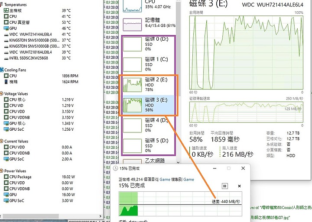Select the 磁碟 2 (E:) HDD entry

148,85
